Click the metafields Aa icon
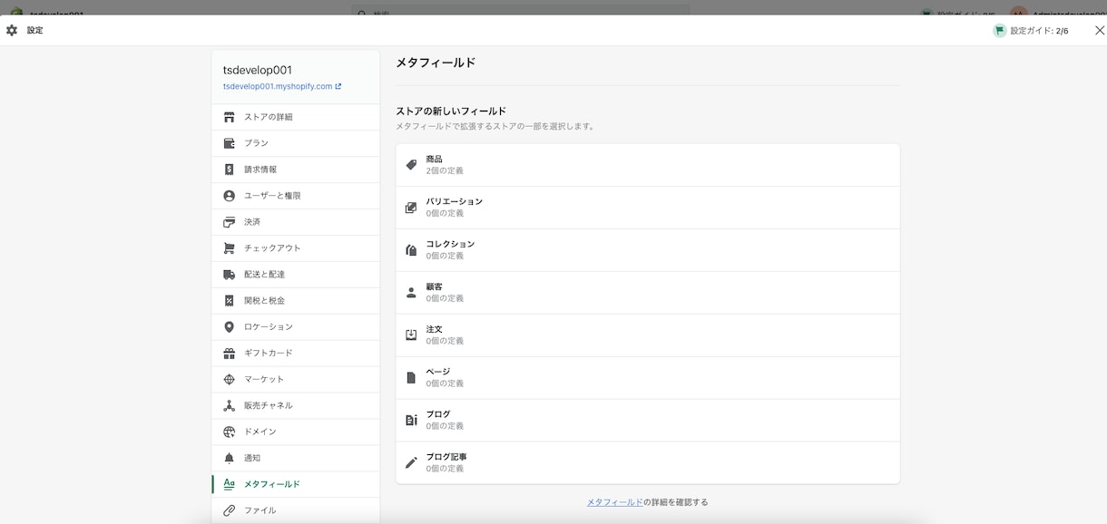This screenshot has width=1107, height=524. coord(229,484)
